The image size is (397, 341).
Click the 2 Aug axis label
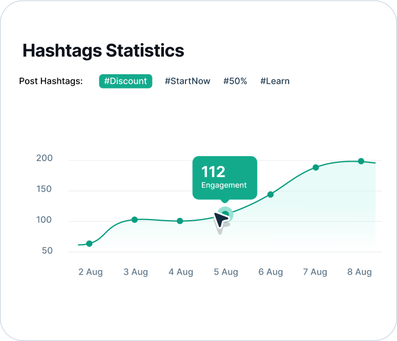[91, 272]
